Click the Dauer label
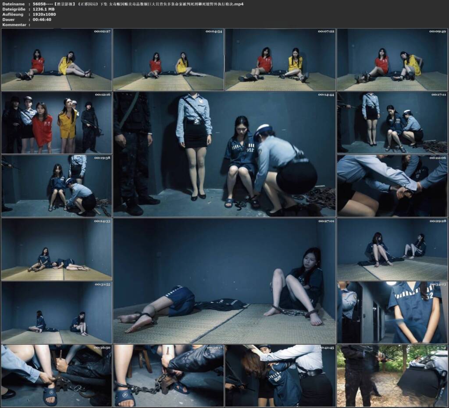This screenshot has height=408, width=449. pyautogui.click(x=9, y=19)
